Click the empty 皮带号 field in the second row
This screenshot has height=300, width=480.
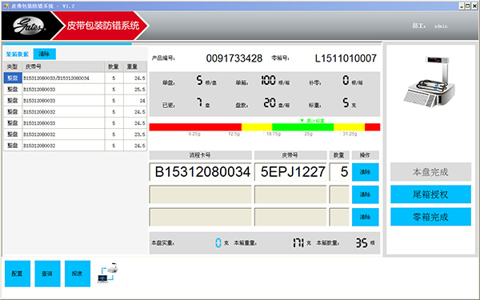point(290,194)
